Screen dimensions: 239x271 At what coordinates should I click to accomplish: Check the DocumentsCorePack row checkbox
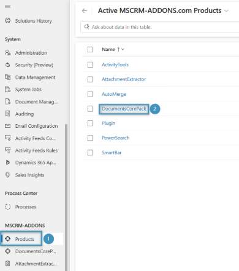pos(90,109)
